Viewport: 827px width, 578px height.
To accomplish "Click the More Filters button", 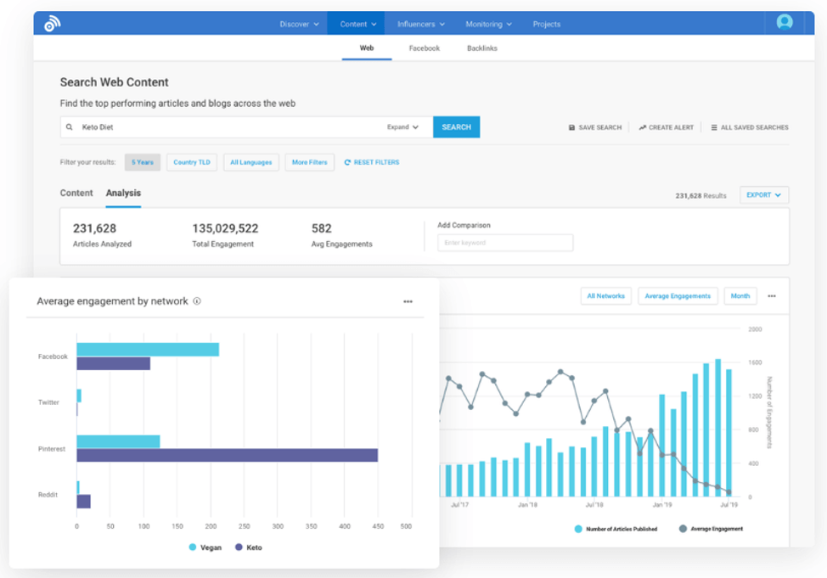I will pyautogui.click(x=310, y=162).
